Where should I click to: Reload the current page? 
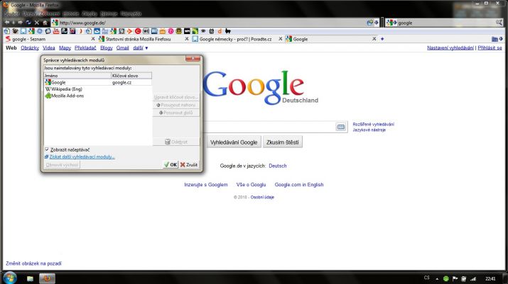[x=28, y=23]
